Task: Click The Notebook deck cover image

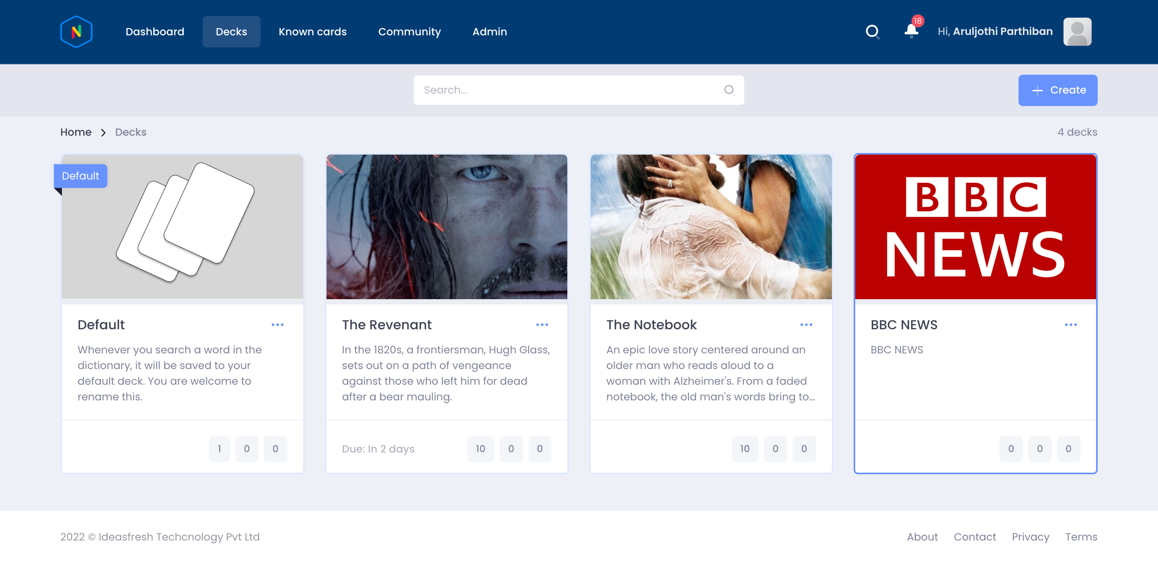Action: [x=711, y=227]
